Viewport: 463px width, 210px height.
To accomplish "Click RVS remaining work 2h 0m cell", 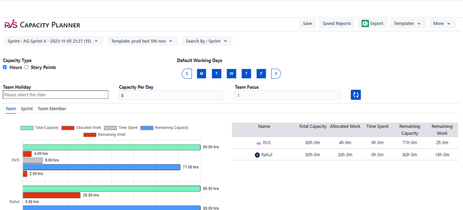I will coord(442,143).
